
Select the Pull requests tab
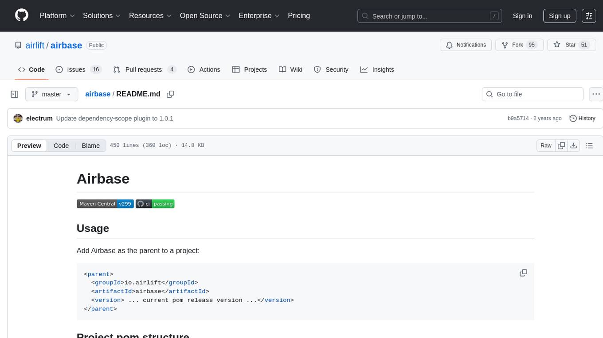click(x=145, y=69)
